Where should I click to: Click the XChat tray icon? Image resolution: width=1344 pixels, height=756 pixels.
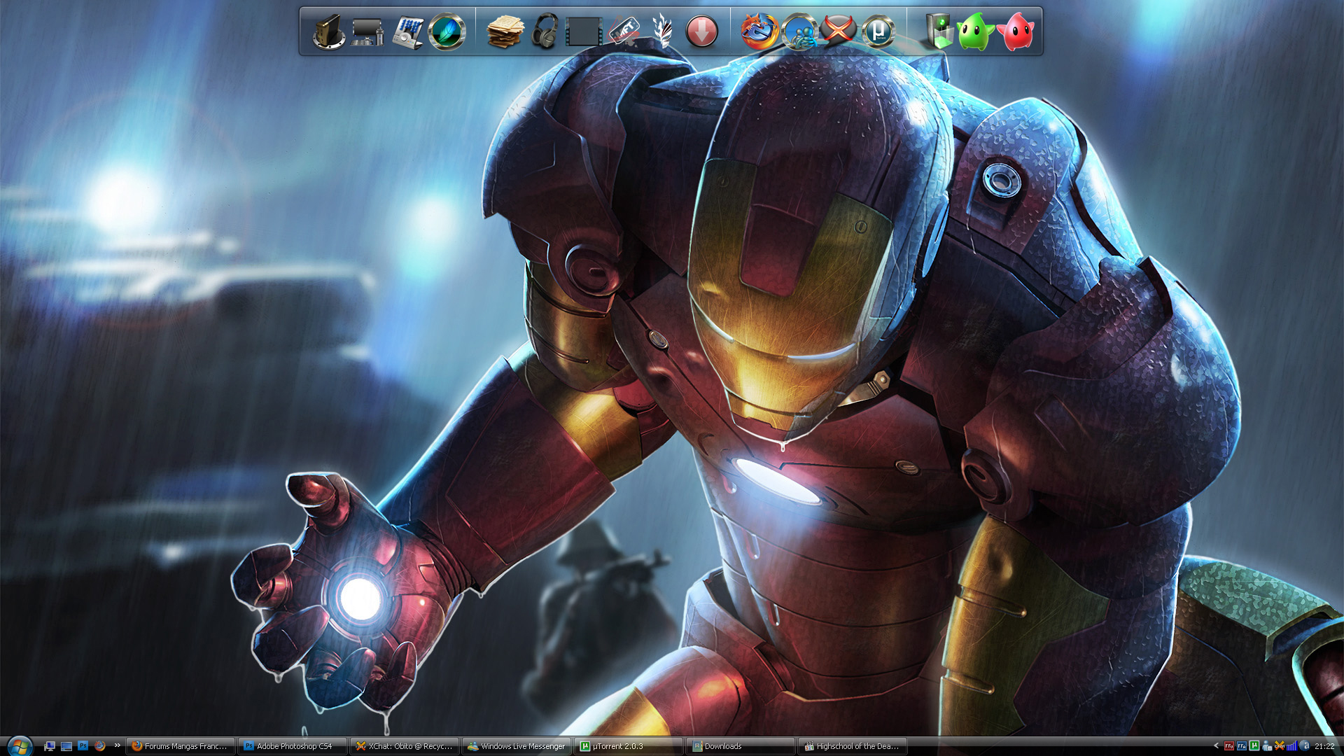click(1280, 745)
